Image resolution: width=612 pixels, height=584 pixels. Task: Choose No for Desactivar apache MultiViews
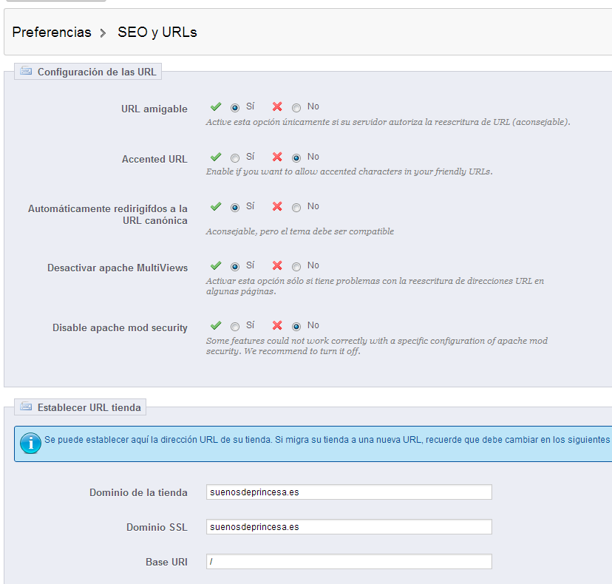pos(296,266)
